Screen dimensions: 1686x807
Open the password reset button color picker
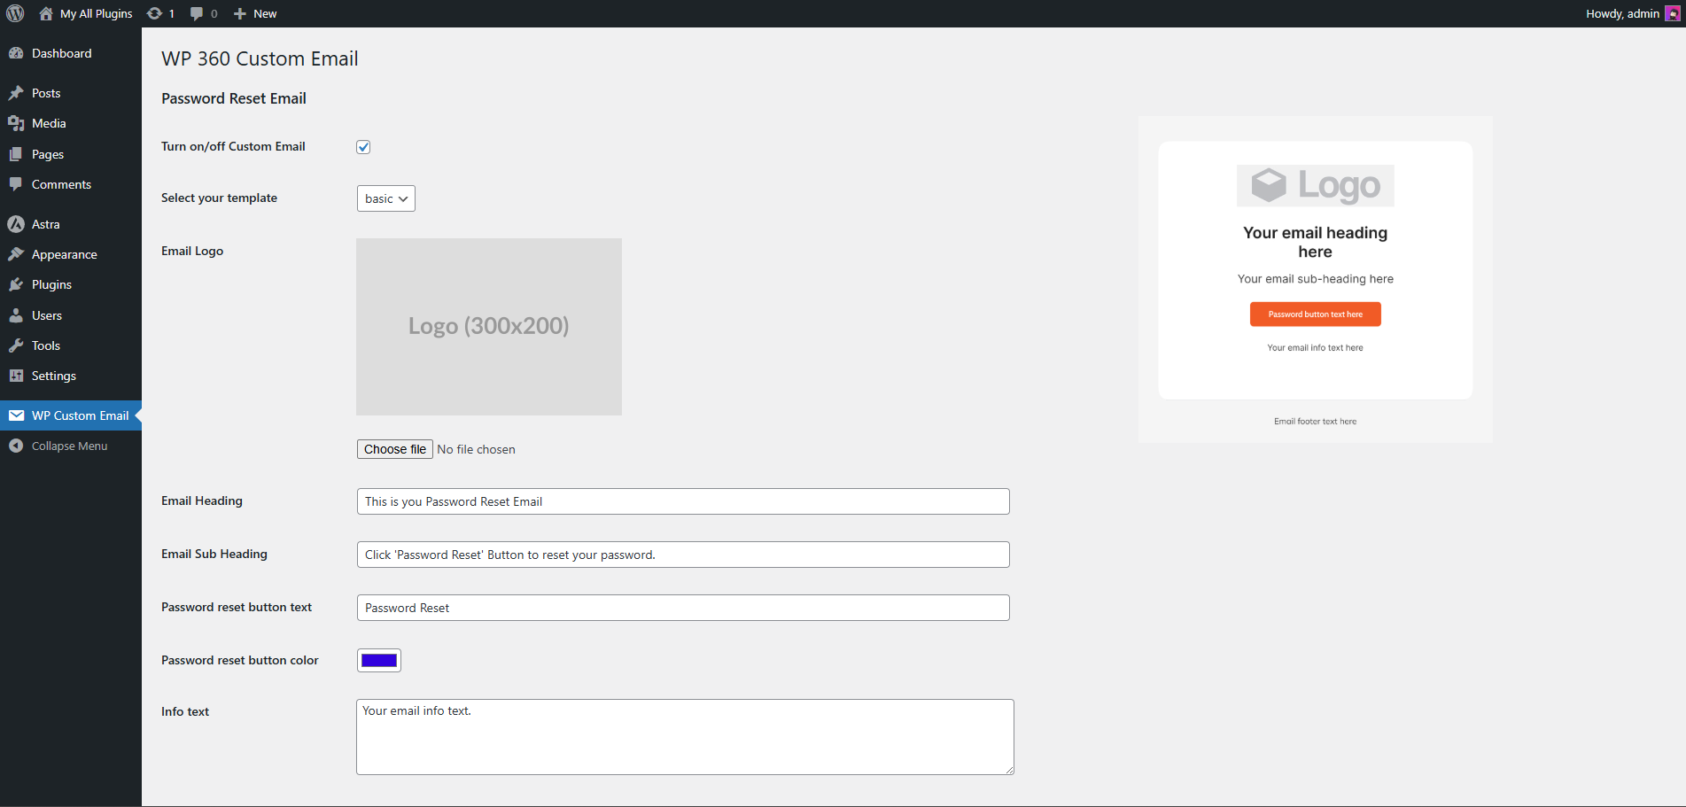click(378, 660)
